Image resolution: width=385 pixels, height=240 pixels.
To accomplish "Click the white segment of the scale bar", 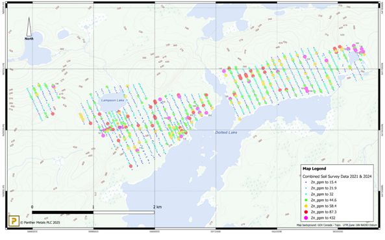I will click(x=124, y=212).
